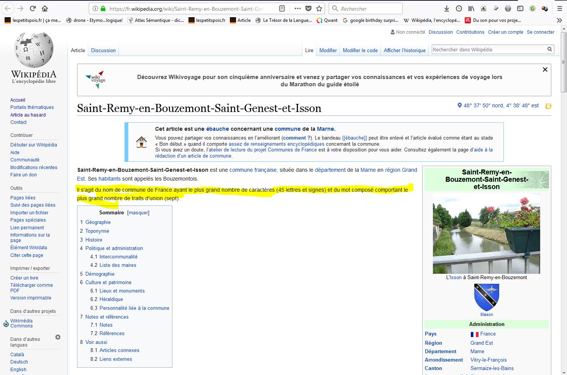Click the search magnifier in the Wikipedia search box
This screenshot has height=375, width=567.
tap(550, 49)
